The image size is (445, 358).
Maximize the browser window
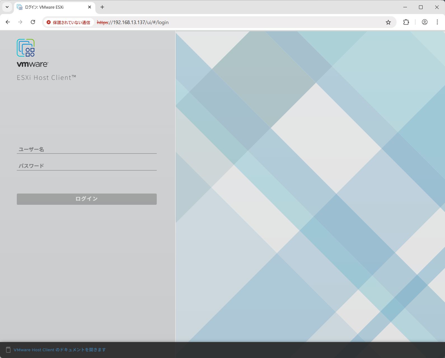(x=421, y=7)
